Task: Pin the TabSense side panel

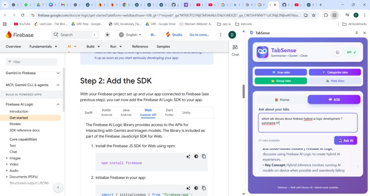Action: pos(357,33)
